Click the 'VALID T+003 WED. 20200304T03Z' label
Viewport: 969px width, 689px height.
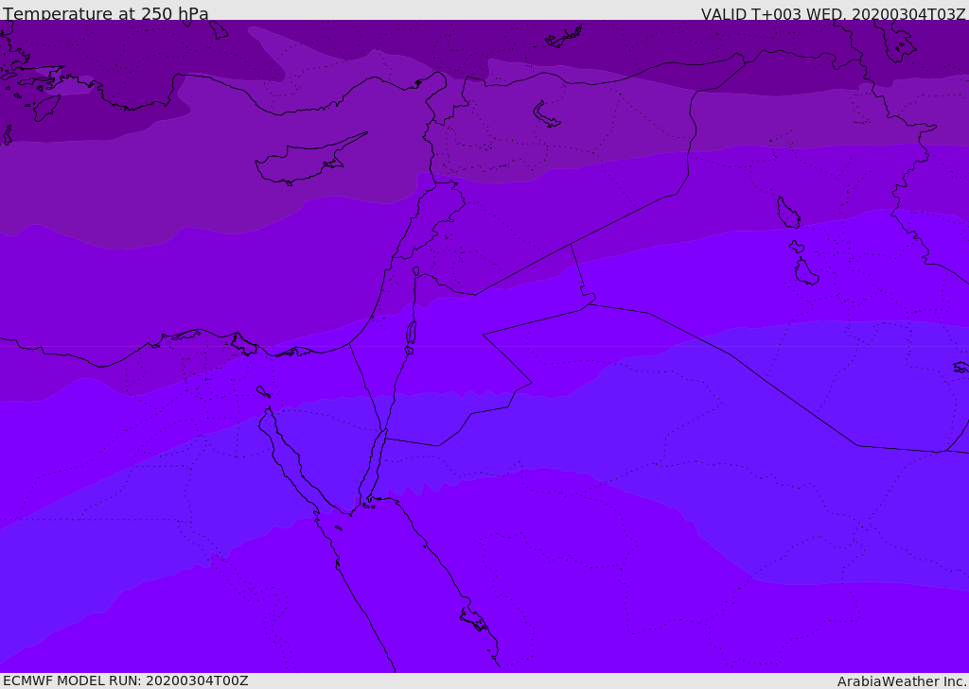tap(833, 14)
